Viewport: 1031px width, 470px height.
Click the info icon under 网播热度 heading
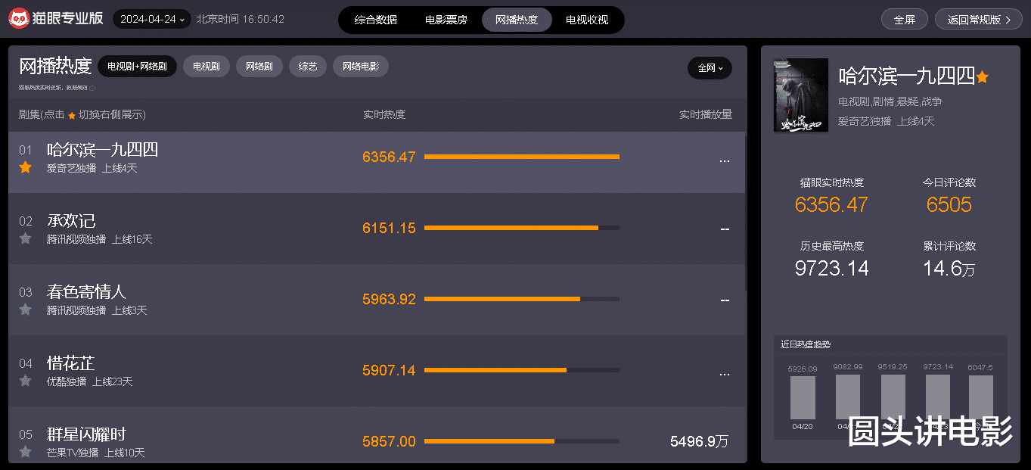pyautogui.click(x=92, y=88)
